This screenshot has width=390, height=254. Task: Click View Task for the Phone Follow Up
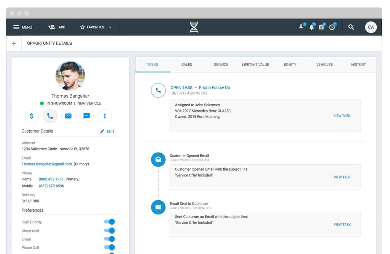(x=342, y=116)
